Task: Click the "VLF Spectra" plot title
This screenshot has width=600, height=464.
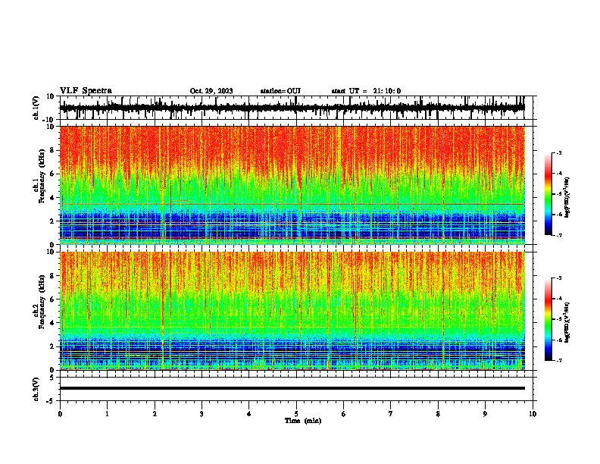Action: 86,91
